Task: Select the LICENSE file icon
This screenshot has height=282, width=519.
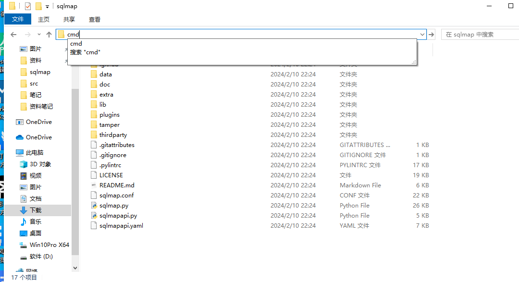Action: (94, 175)
